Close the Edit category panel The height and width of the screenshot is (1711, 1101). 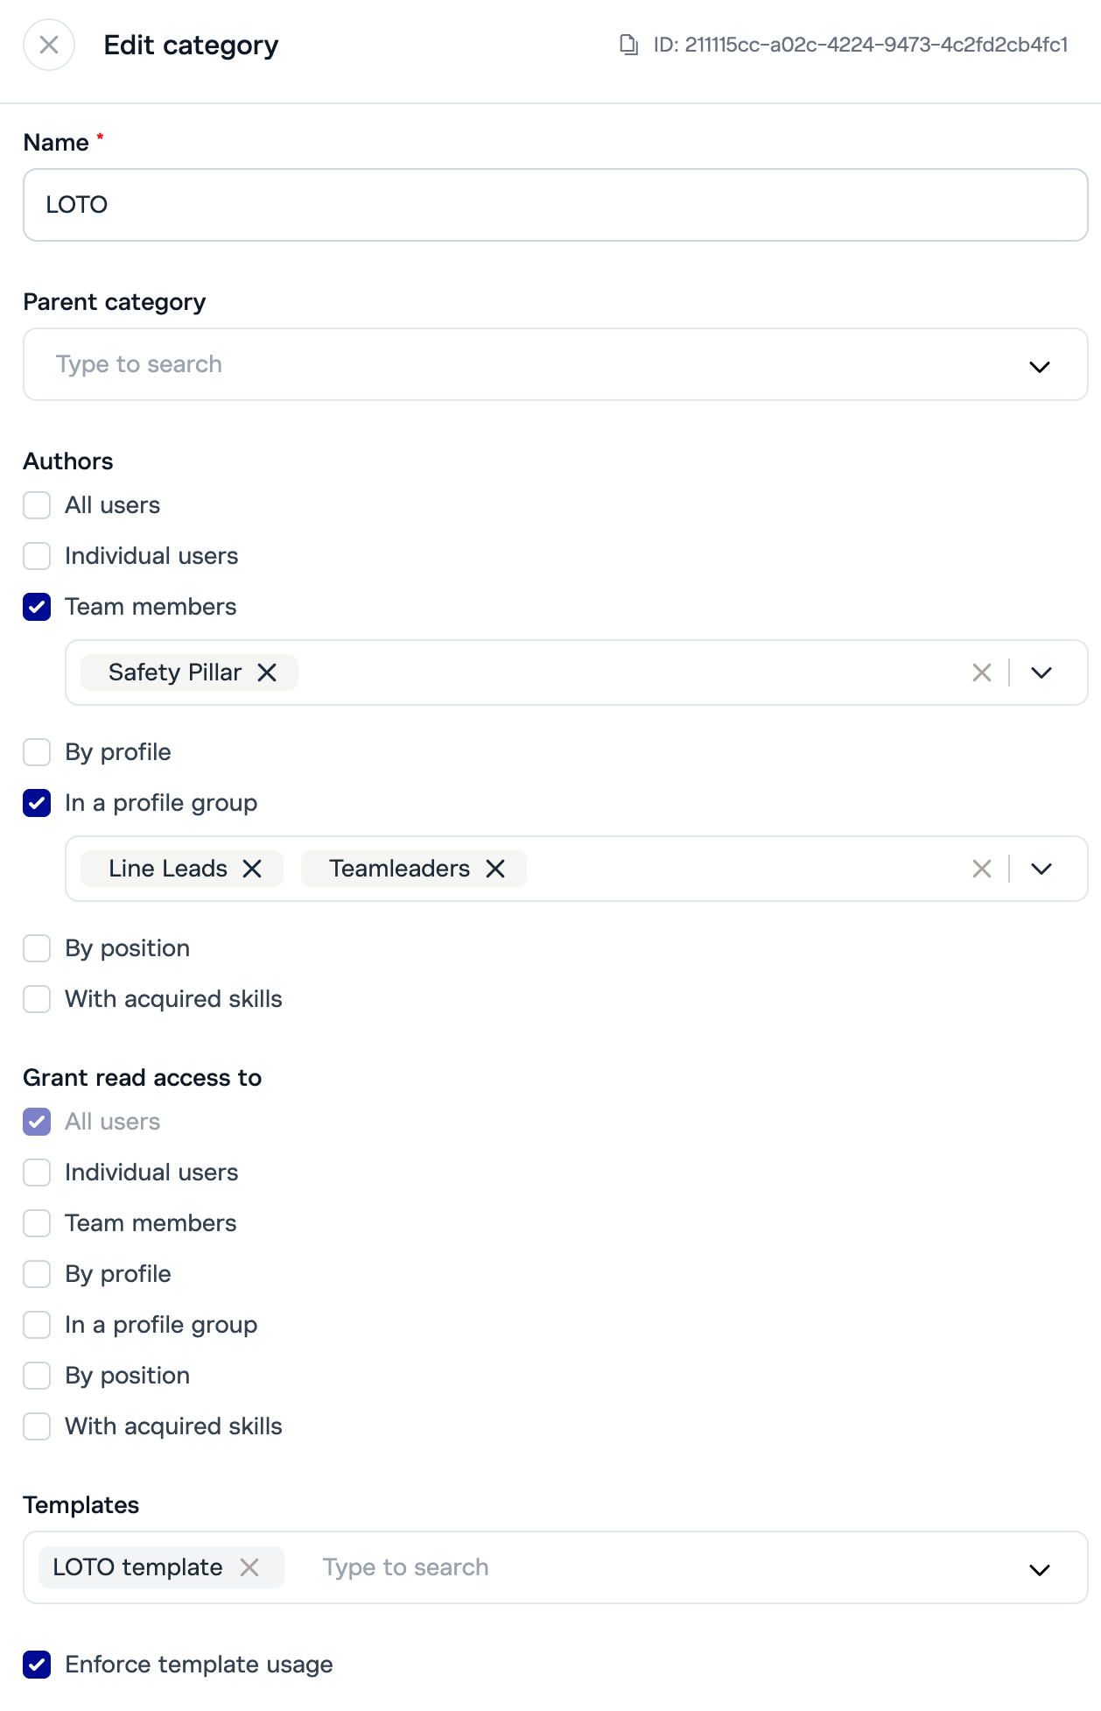[49, 45]
